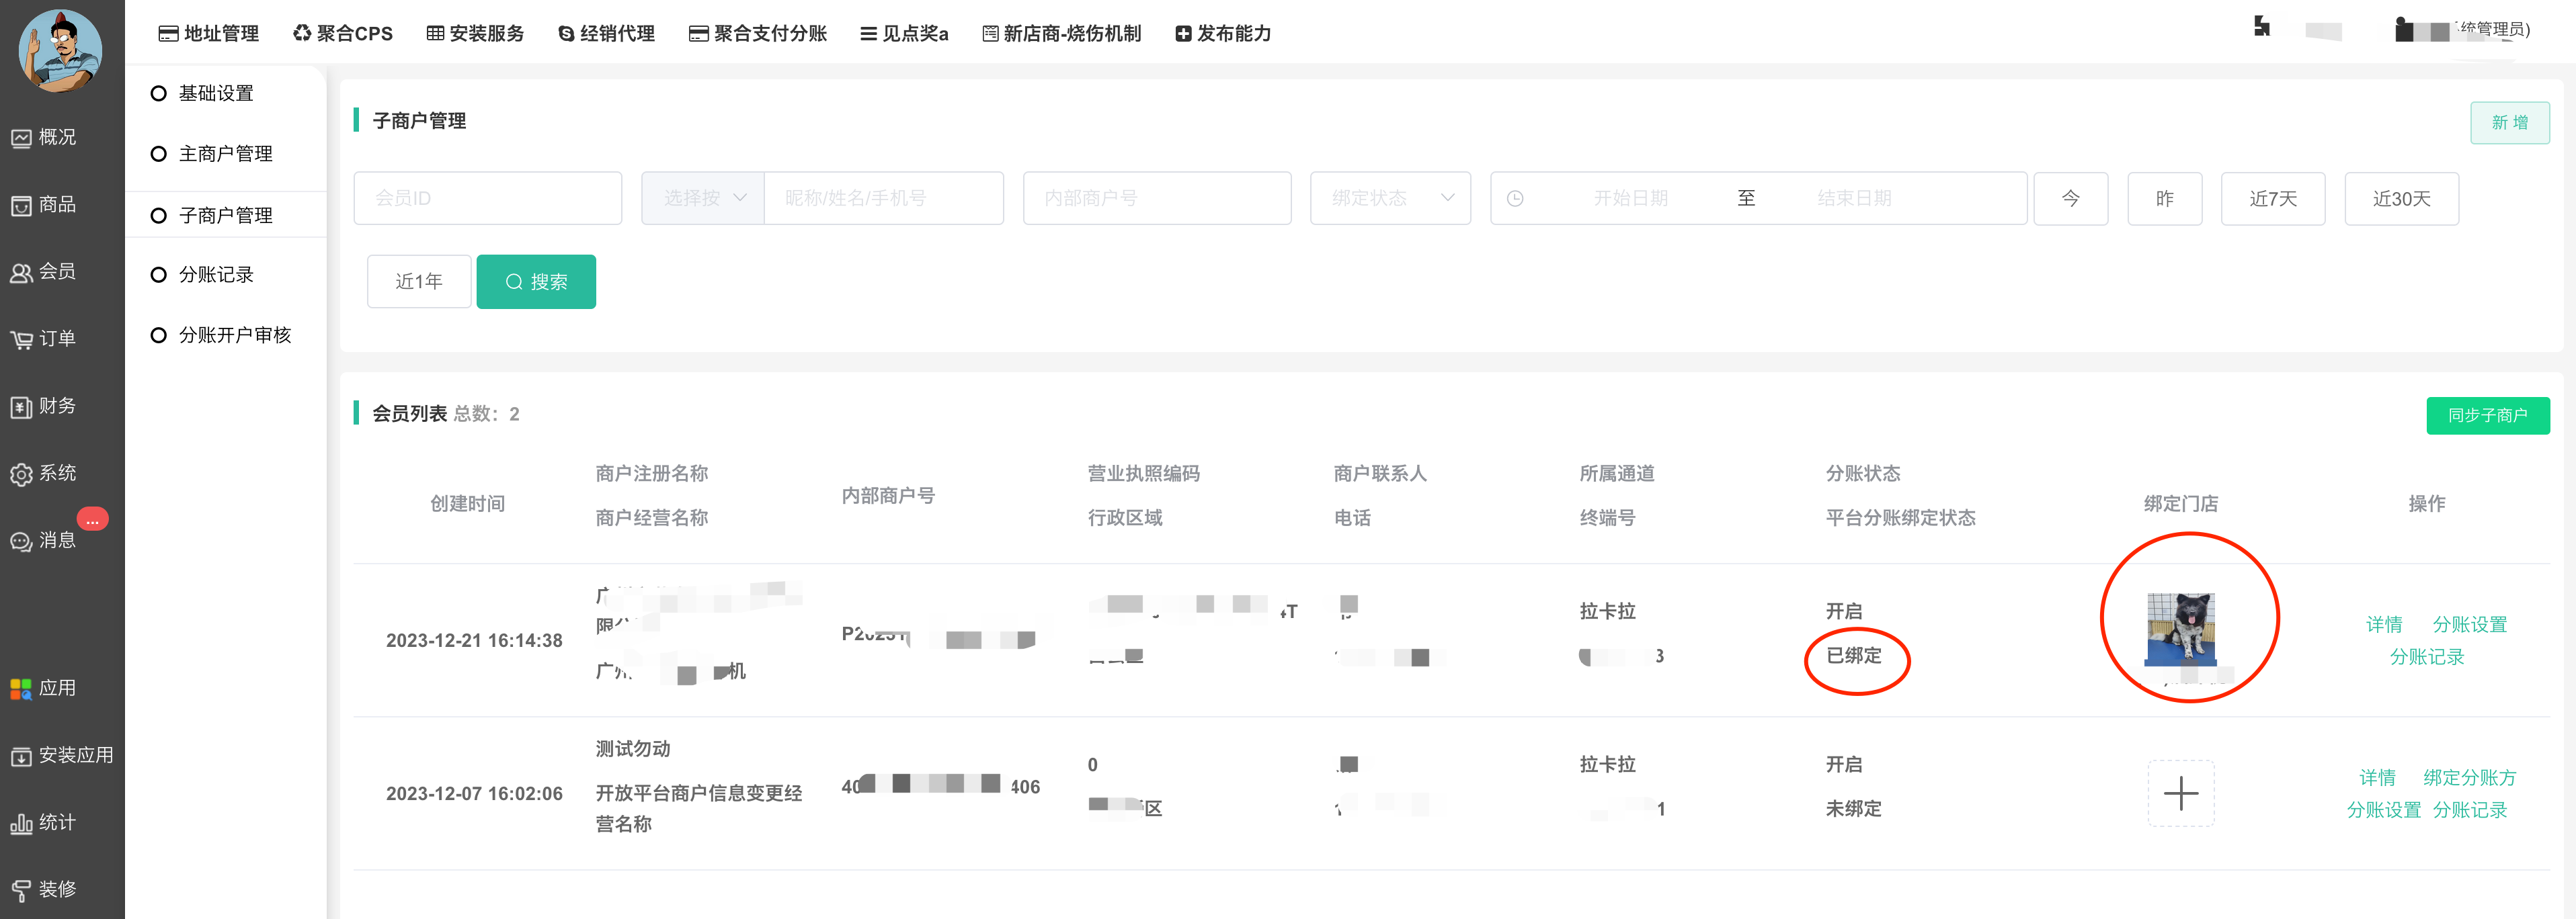Open 经销代理 top menu item
The height and width of the screenshot is (919, 2576).
pos(606,33)
